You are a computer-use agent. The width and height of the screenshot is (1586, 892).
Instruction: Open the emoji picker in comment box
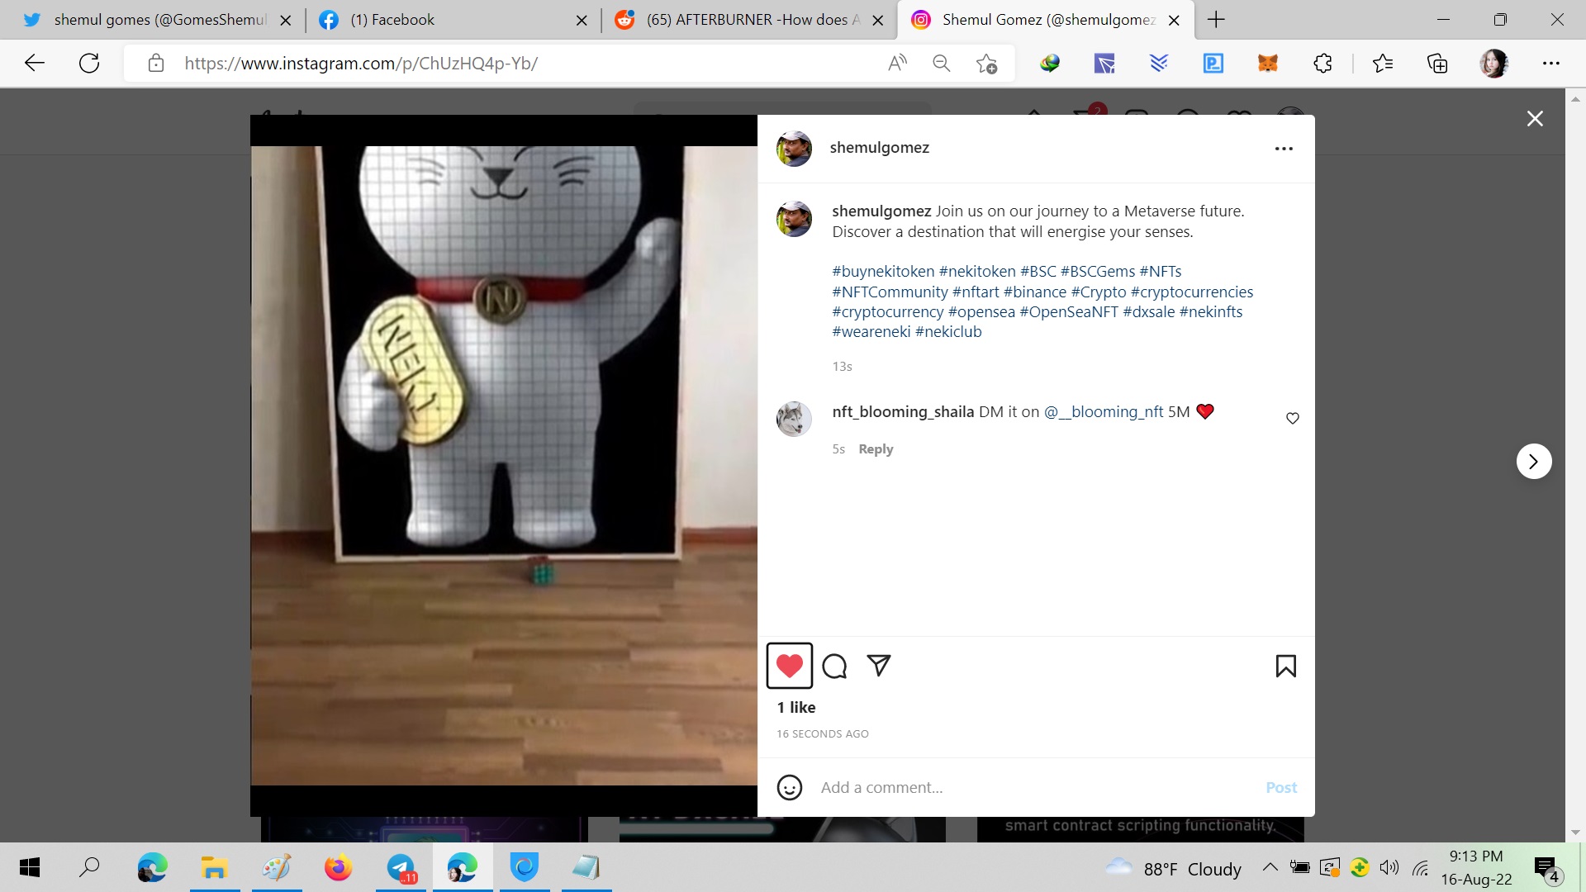coord(790,787)
